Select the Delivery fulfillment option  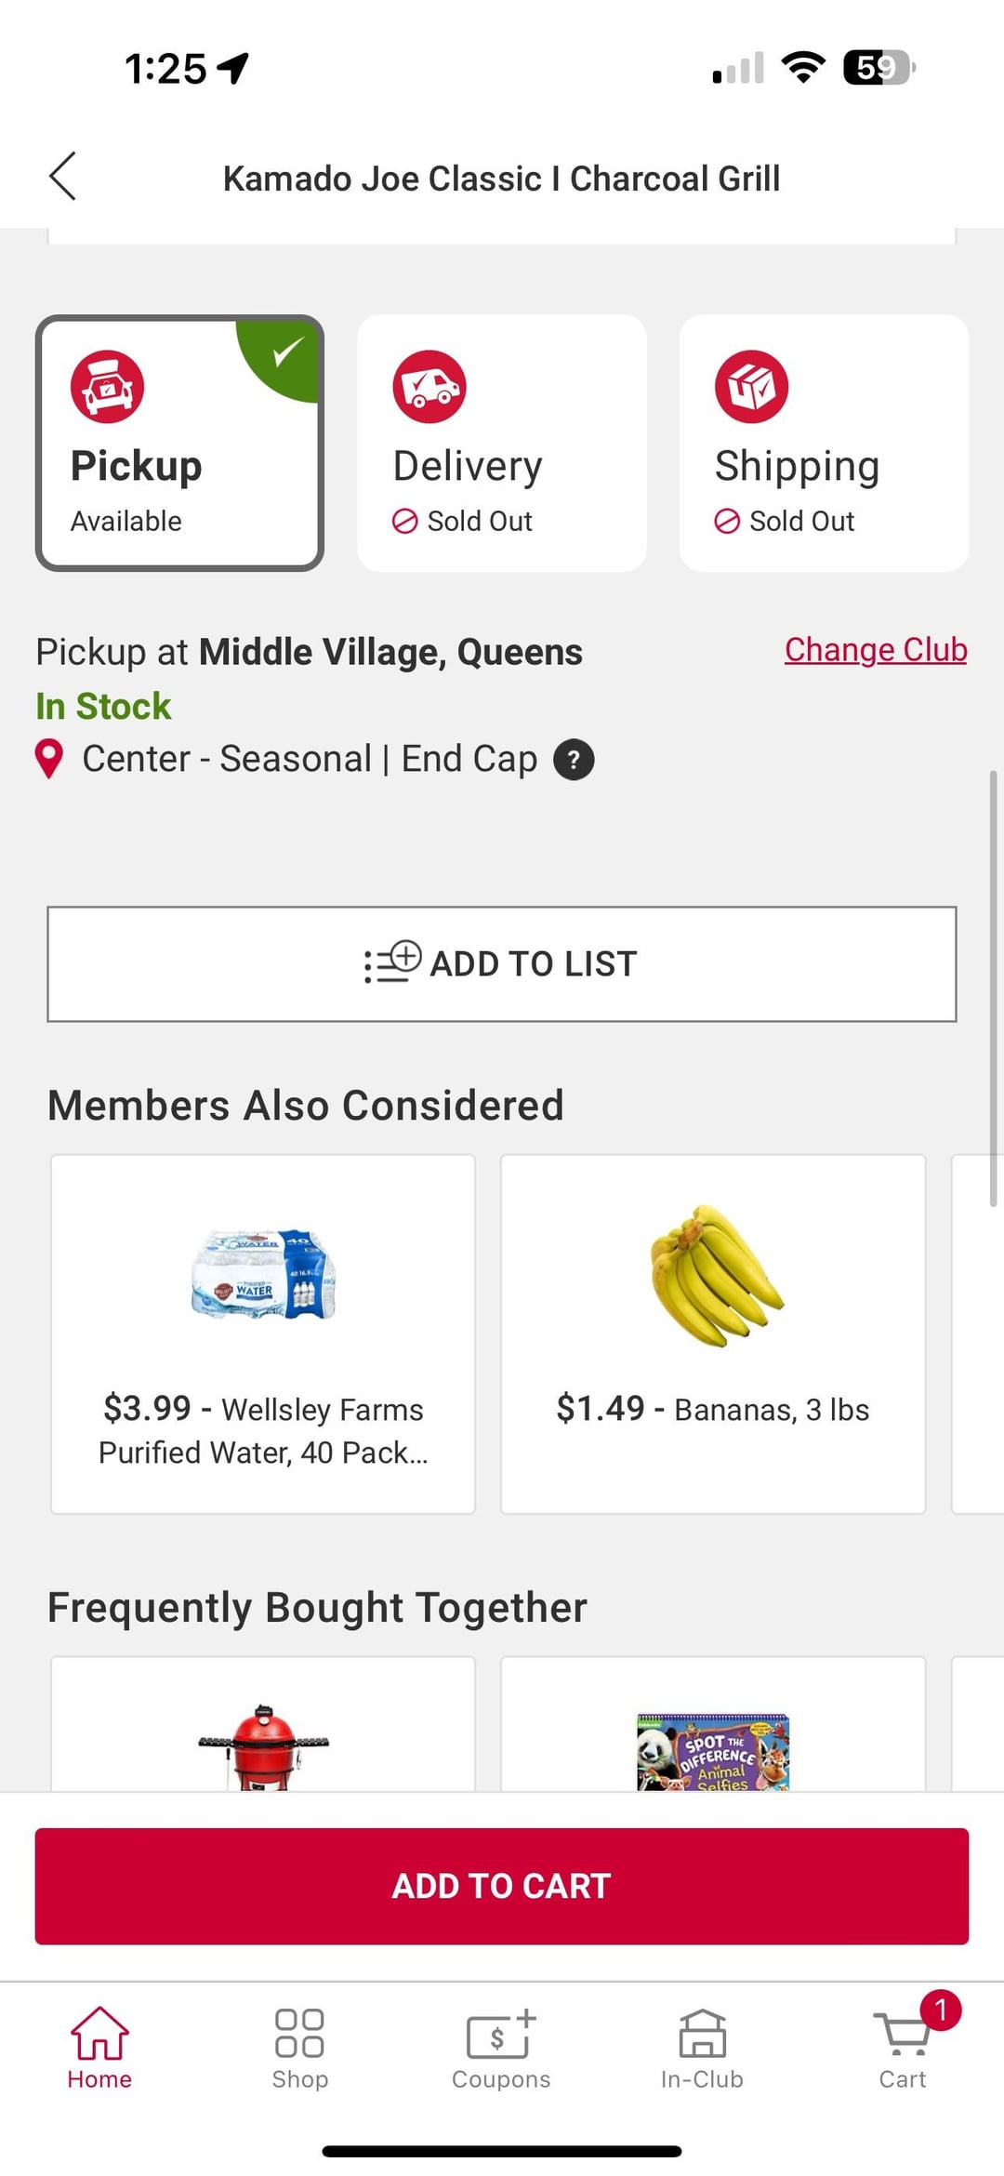coord(502,443)
